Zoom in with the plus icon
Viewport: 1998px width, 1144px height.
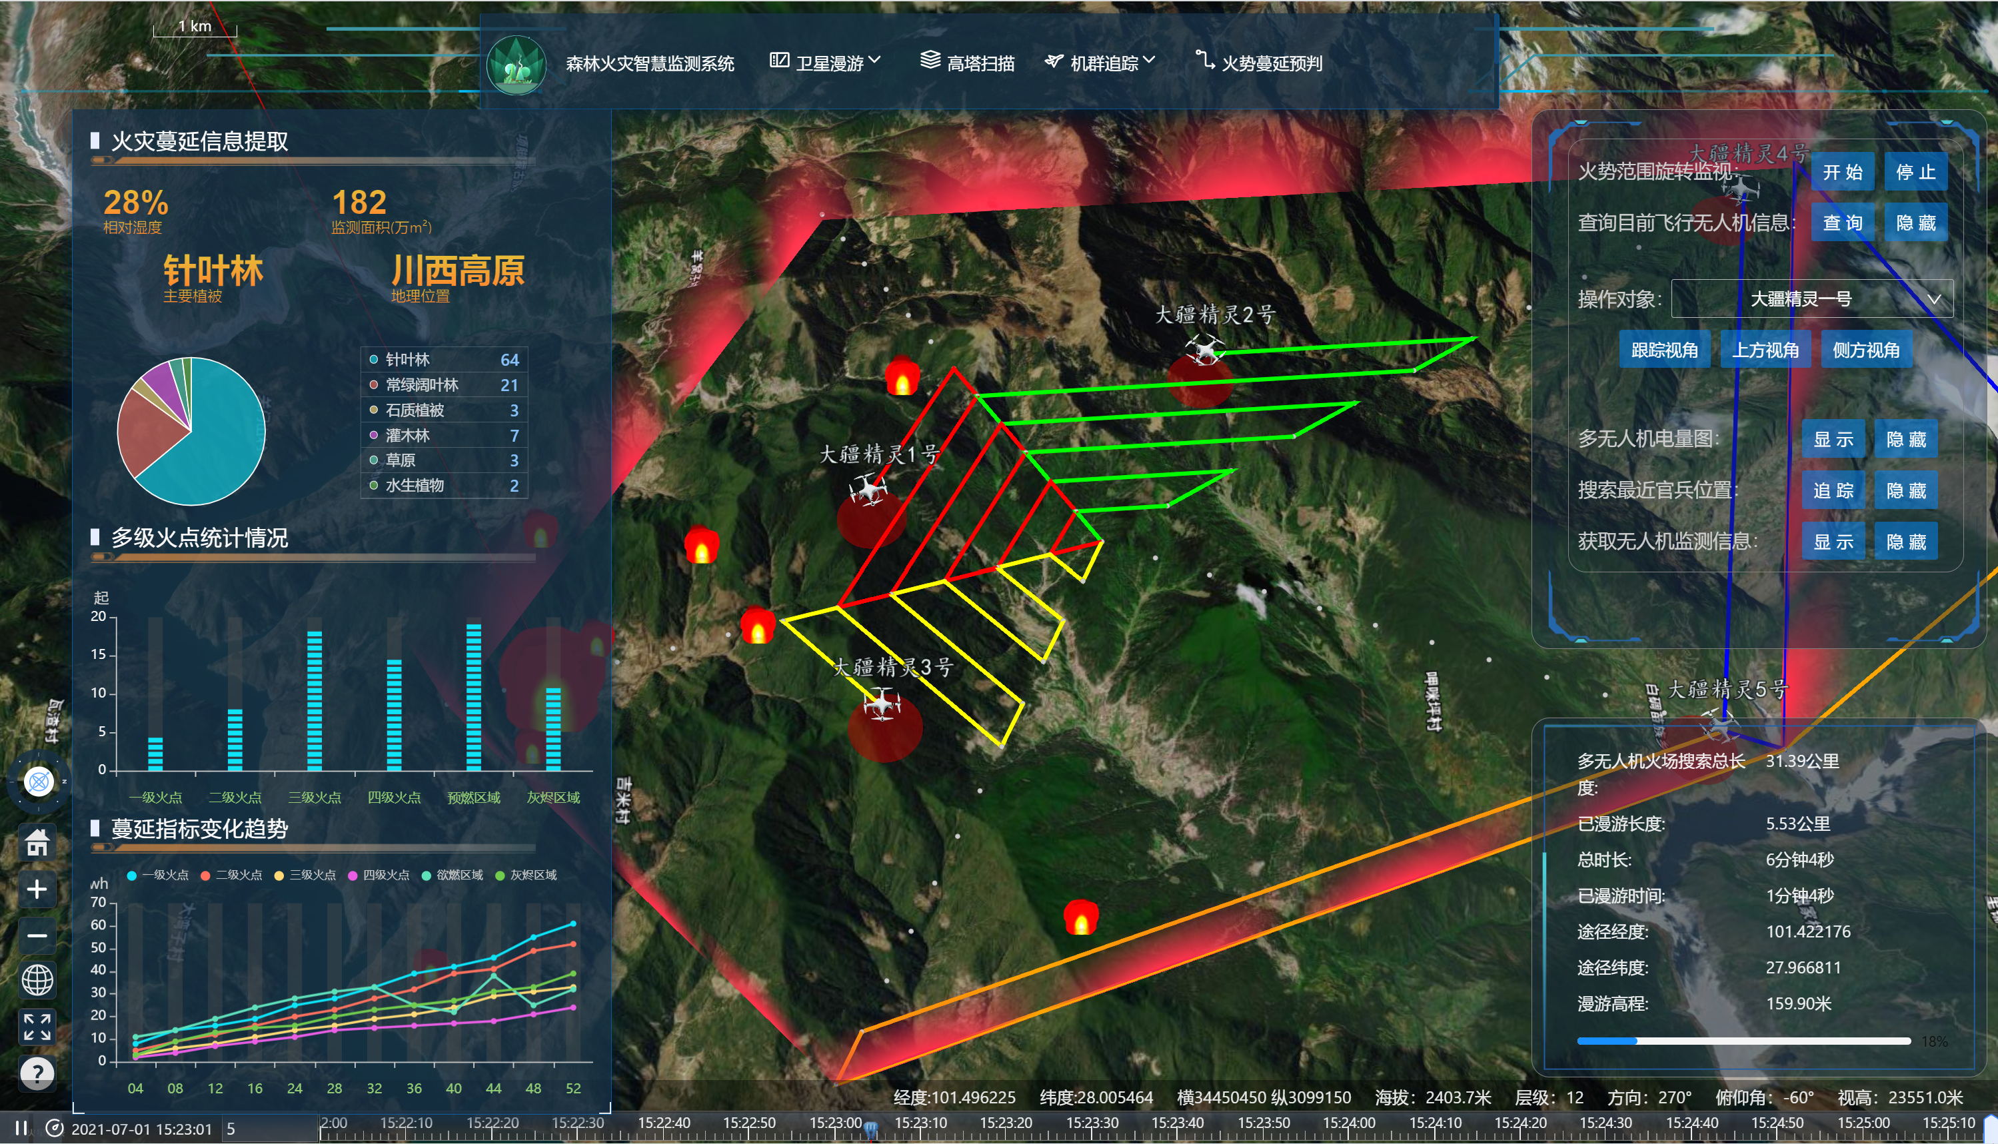coord(37,889)
